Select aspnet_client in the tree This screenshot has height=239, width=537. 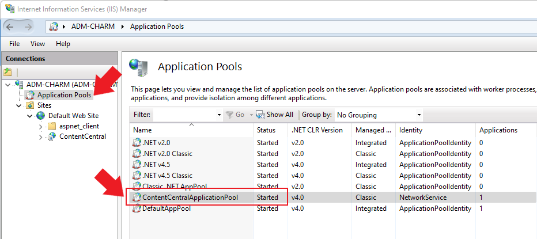pyautogui.click(x=79, y=126)
